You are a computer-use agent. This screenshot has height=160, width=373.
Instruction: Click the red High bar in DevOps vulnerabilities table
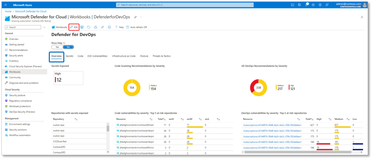(x=323, y=144)
